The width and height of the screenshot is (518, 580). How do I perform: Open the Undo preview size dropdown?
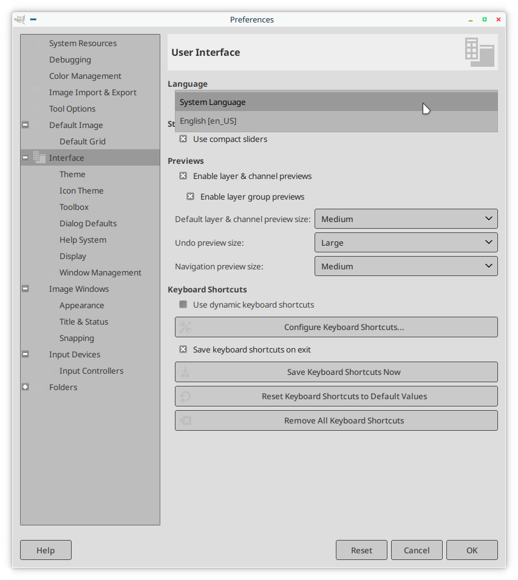406,243
